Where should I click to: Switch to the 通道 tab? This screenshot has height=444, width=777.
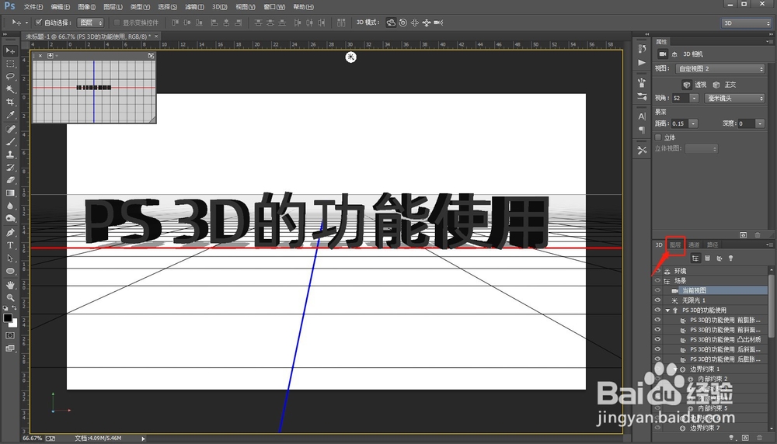pyautogui.click(x=694, y=245)
